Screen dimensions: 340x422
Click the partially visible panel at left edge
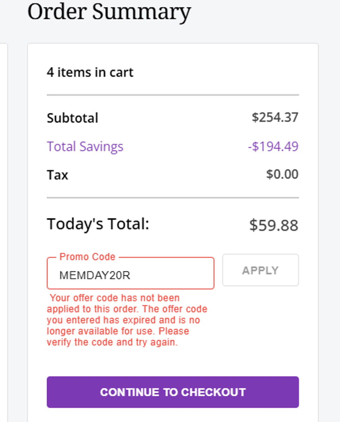[3, 225]
